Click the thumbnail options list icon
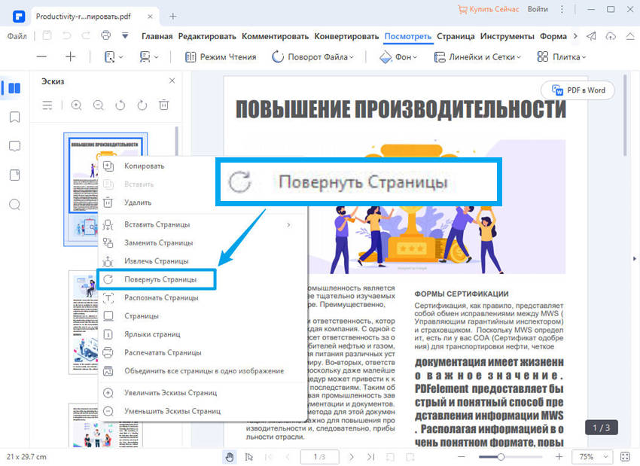Viewport: 640px width, 466px height. [x=47, y=105]
